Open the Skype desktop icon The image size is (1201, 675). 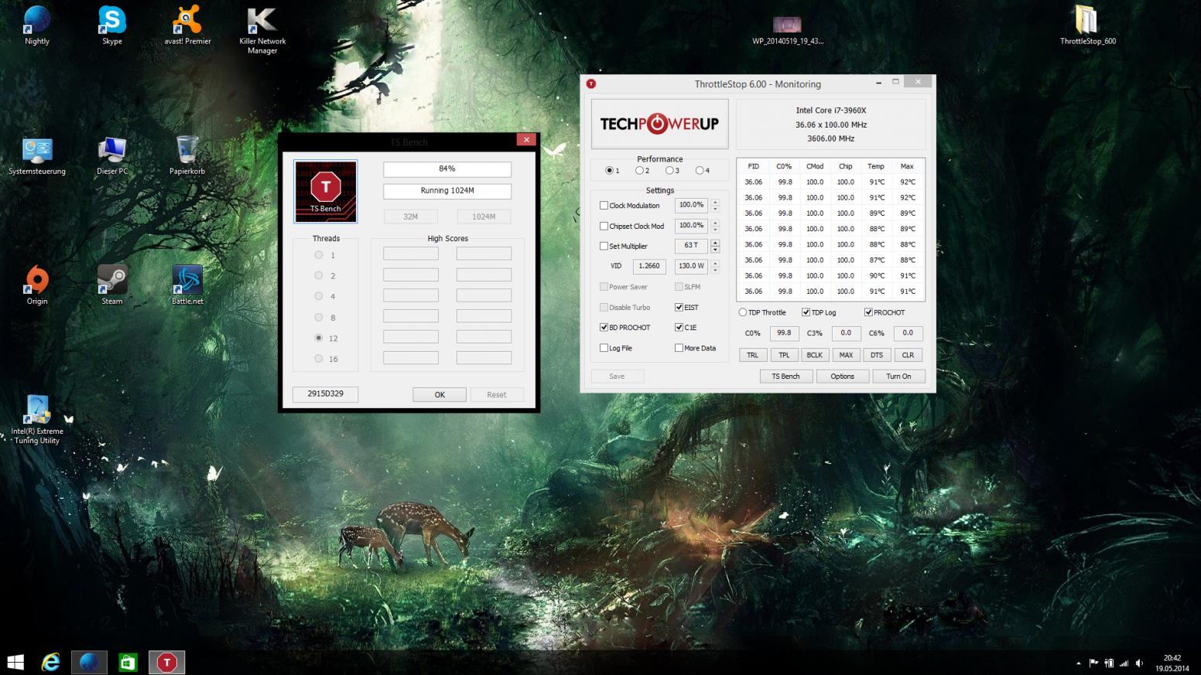coord(112,26)
